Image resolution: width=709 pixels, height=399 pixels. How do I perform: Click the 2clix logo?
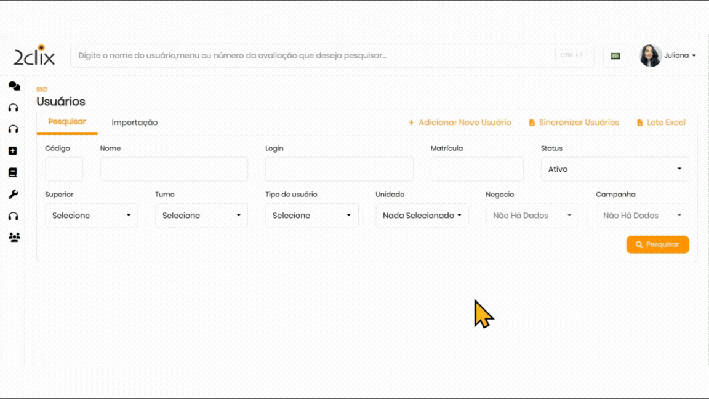point(34,55)
